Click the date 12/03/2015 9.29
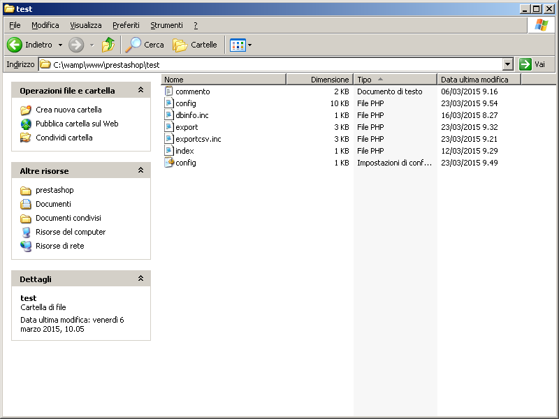This screenshot has width=559, height=419. pyautogui.click(x=470, y=151)
